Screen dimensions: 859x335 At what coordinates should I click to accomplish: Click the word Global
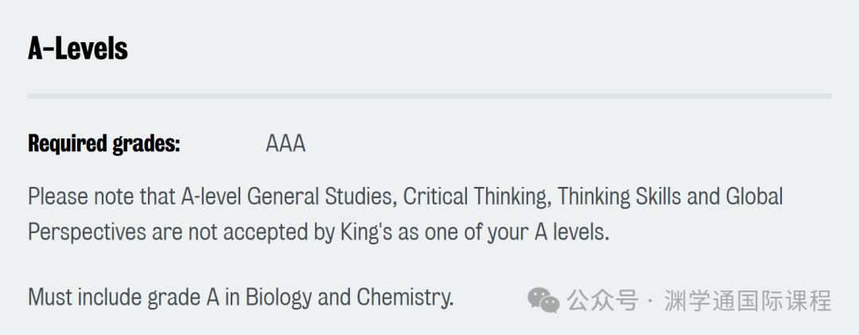pos(754,197)
